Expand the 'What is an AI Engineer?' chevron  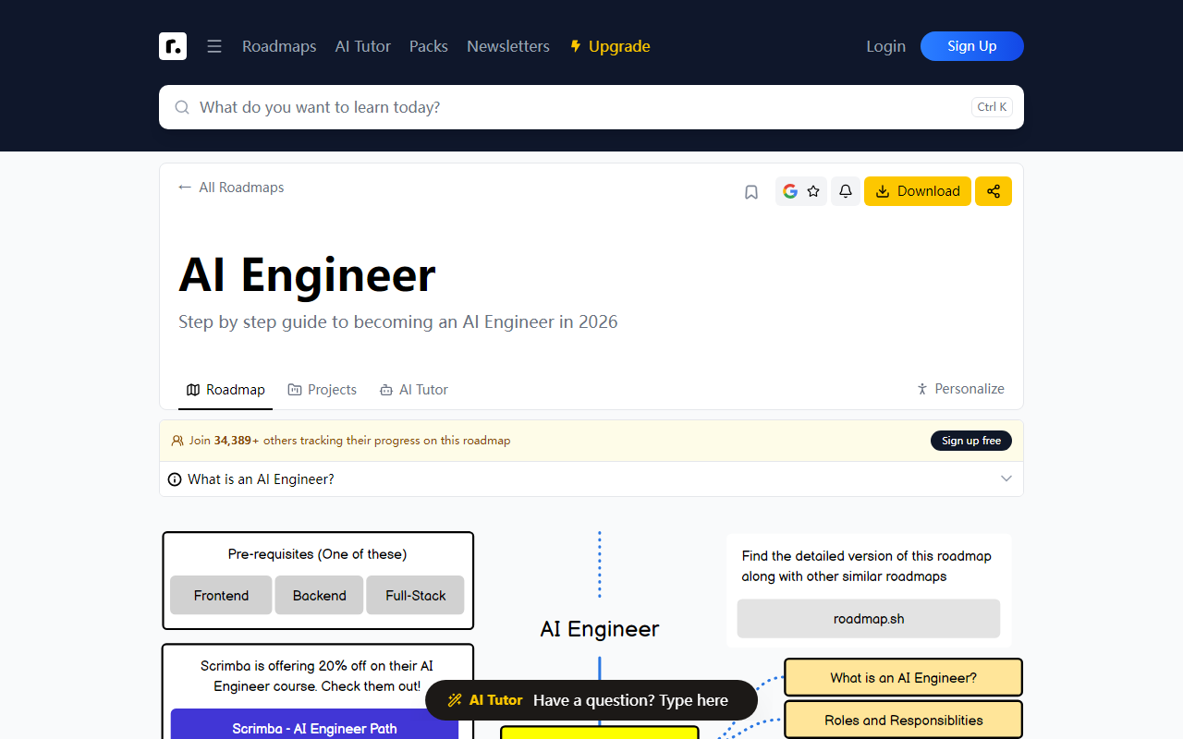(1006, 479)
